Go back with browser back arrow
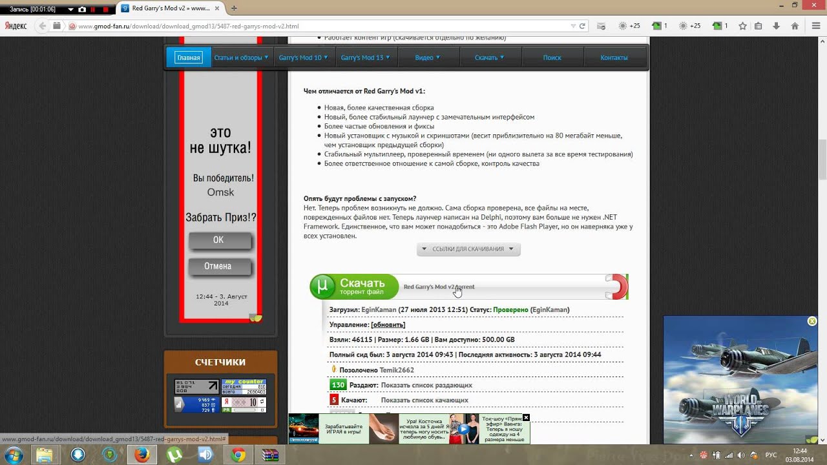The image size is (827, 465). click(43, 26)
